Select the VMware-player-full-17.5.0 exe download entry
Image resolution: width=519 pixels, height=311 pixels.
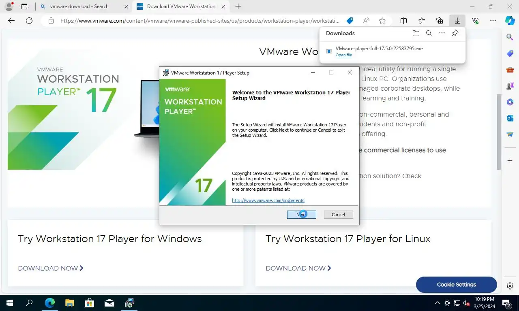pyautogui.click(x=392, y=51)
